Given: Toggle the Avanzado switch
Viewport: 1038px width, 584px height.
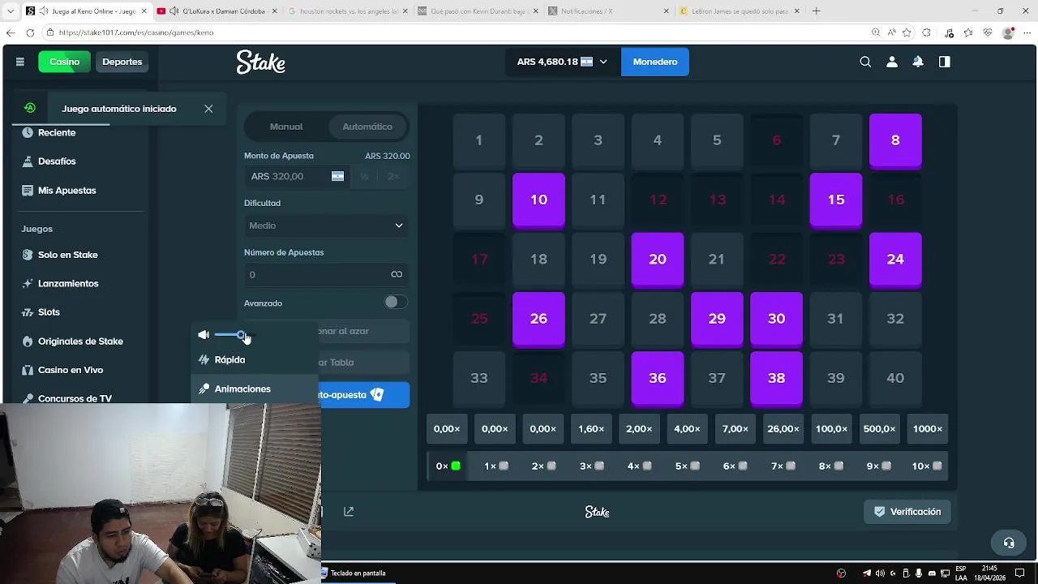Looking at the screenshot, I should 395,302.
